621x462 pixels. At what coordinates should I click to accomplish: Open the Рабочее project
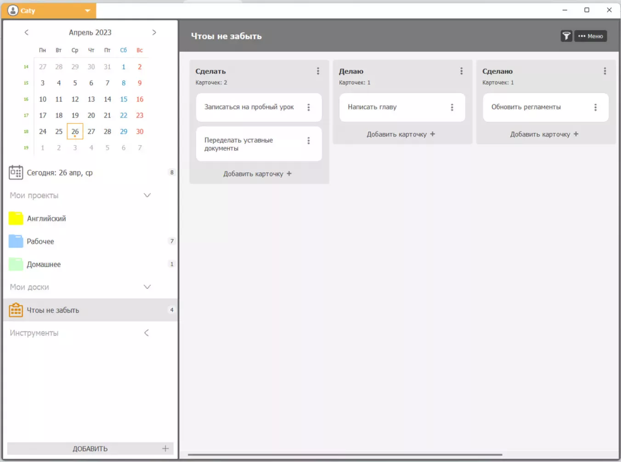[x=90, y=242]
